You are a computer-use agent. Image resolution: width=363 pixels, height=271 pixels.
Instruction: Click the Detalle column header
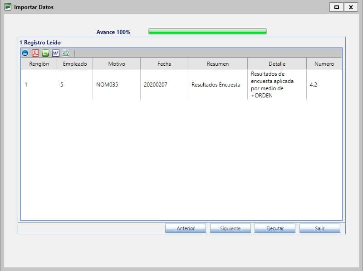[x=277, y=64]
